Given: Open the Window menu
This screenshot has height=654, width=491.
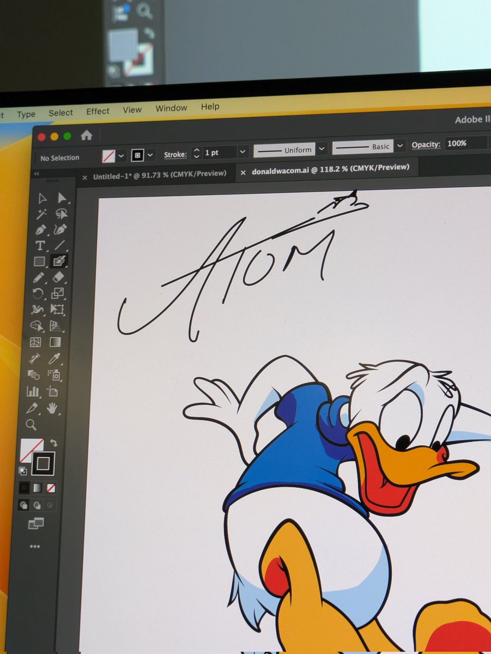Looking at the screenshot, I should (171, 108).
